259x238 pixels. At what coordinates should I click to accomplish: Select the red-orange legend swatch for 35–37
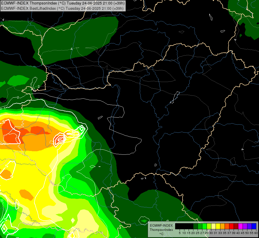point(227,226)
